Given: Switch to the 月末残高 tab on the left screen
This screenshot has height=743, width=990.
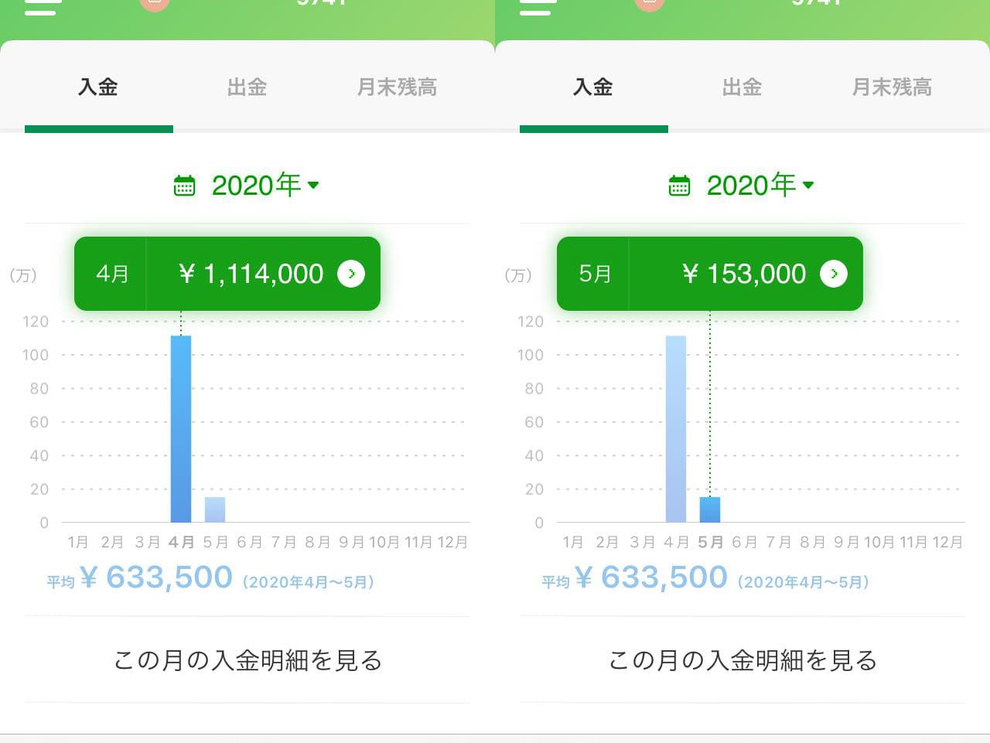Looking at the screenshot, I should coord(397,87).
